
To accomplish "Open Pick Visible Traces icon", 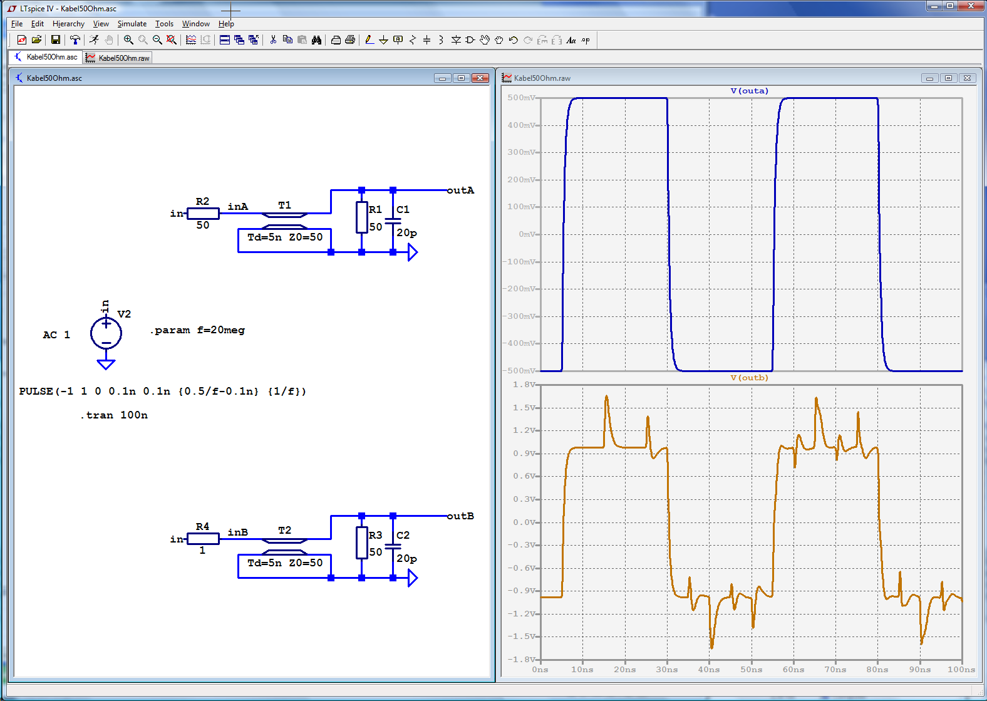I will point(191,40).
